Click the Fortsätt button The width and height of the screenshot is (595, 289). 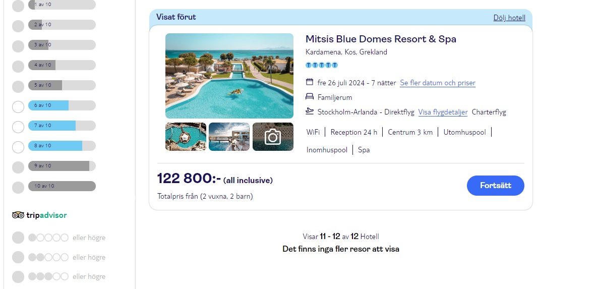[495, 186]
